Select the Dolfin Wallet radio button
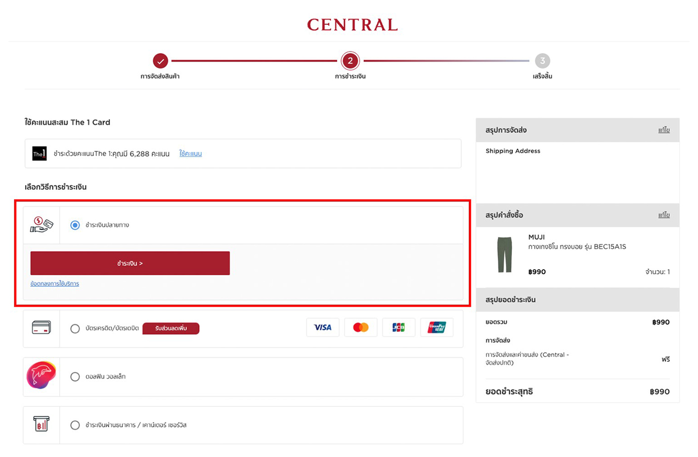Viewport: 698px width, 457px height. 75,377
